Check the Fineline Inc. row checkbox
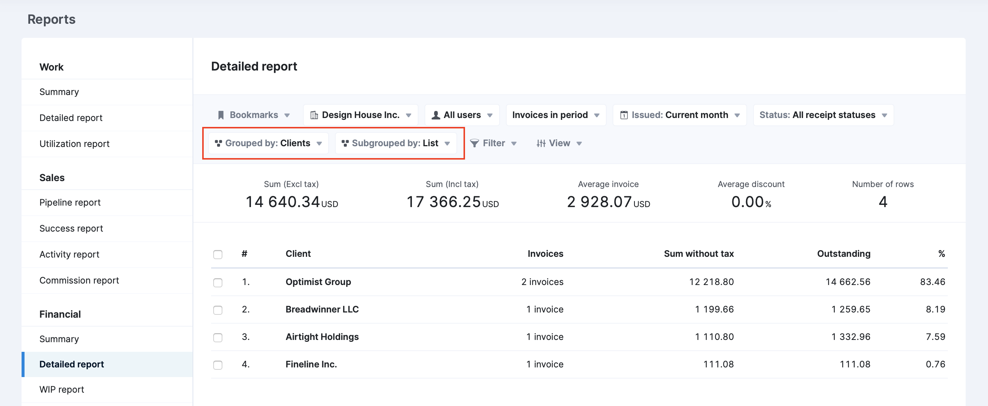988x406 pixels. point(218,365)
